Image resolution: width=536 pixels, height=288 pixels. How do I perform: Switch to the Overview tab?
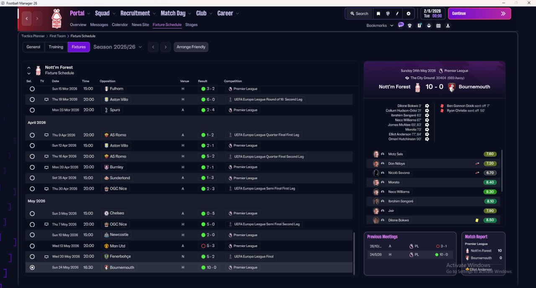tap(78, 25)
